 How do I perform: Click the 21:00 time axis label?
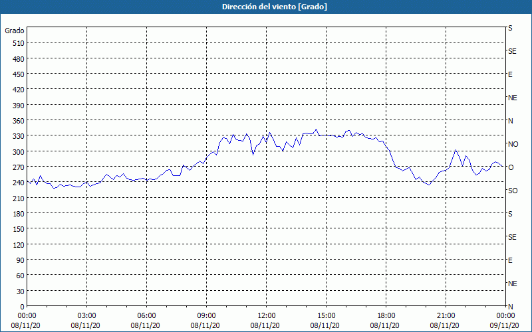[x=446, y=316]
